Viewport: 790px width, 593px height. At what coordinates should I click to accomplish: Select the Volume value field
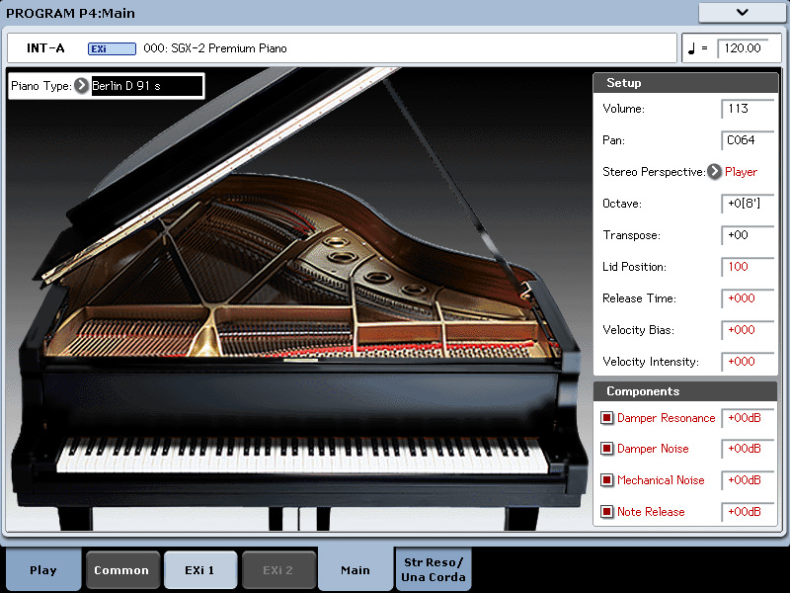[x=748, y=109]
